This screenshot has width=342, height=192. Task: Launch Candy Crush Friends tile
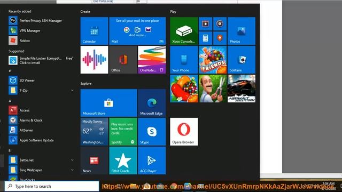(x=213, y=60)
